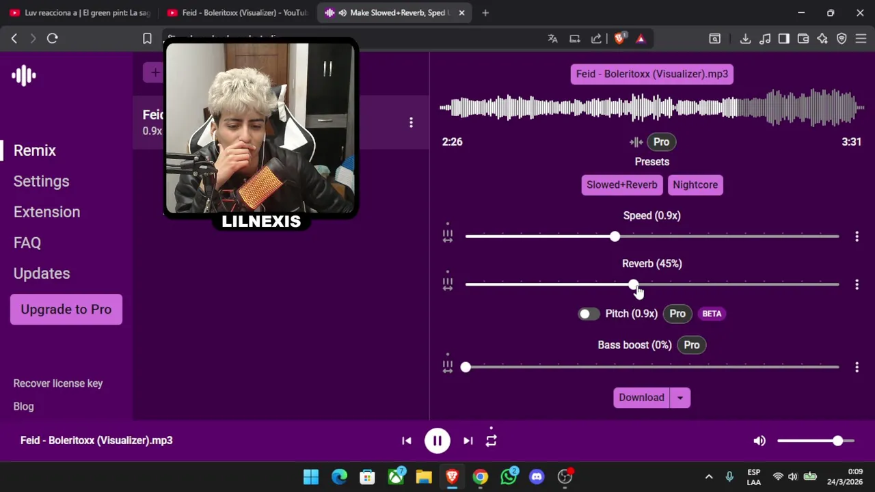Open browser downloads icon
Screen dimensions: 875x492
(745, 39)
